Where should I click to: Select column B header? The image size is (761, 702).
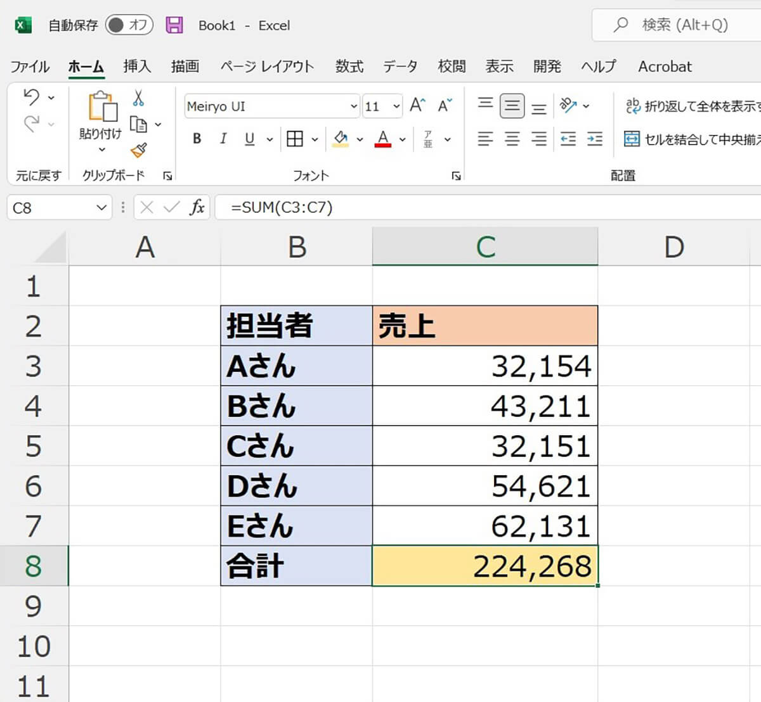click(x=297, y=246)
